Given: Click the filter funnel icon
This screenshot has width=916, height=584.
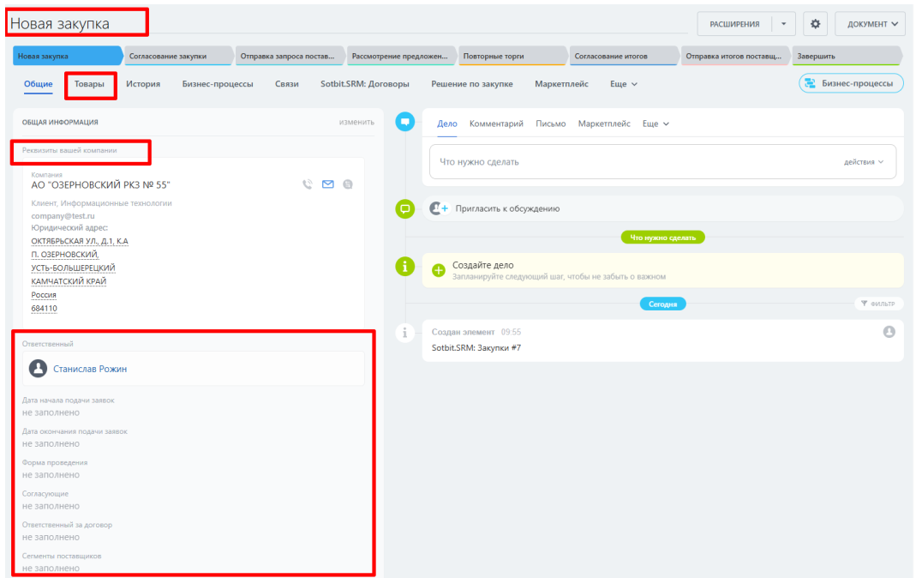Looking at the screenshot, I should click(864, 304).
